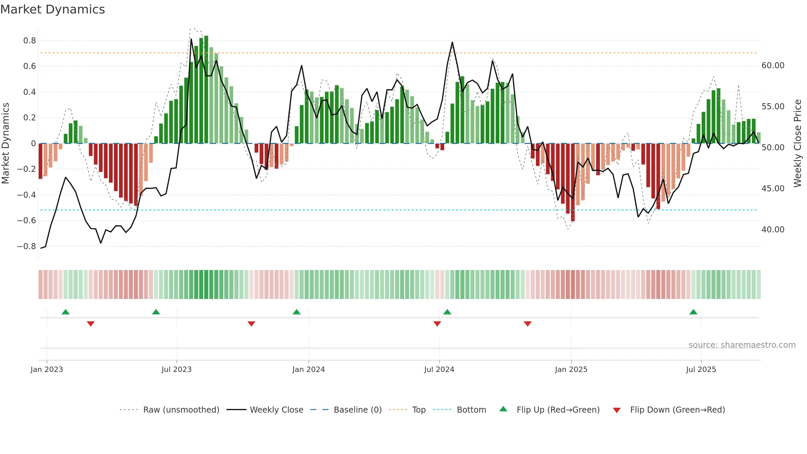The height and width of the screenshot is (454, 807).
Task: Toggle the Baseline (0) legend entry
Action: click(358, 410)
